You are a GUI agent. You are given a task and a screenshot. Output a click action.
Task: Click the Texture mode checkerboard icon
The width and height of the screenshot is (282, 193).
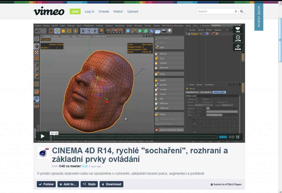37,52
